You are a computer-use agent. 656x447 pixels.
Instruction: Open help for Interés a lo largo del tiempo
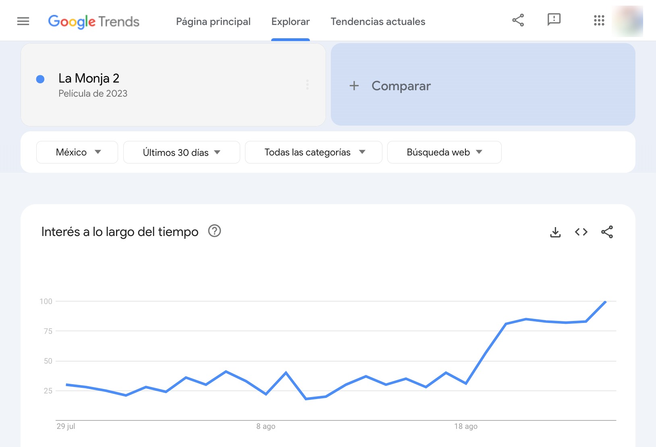click(x=214, y=231)
